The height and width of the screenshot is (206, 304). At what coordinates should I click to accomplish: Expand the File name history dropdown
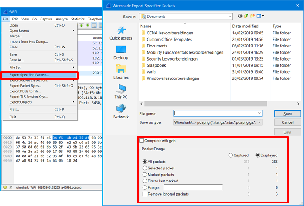click(259, 113)
